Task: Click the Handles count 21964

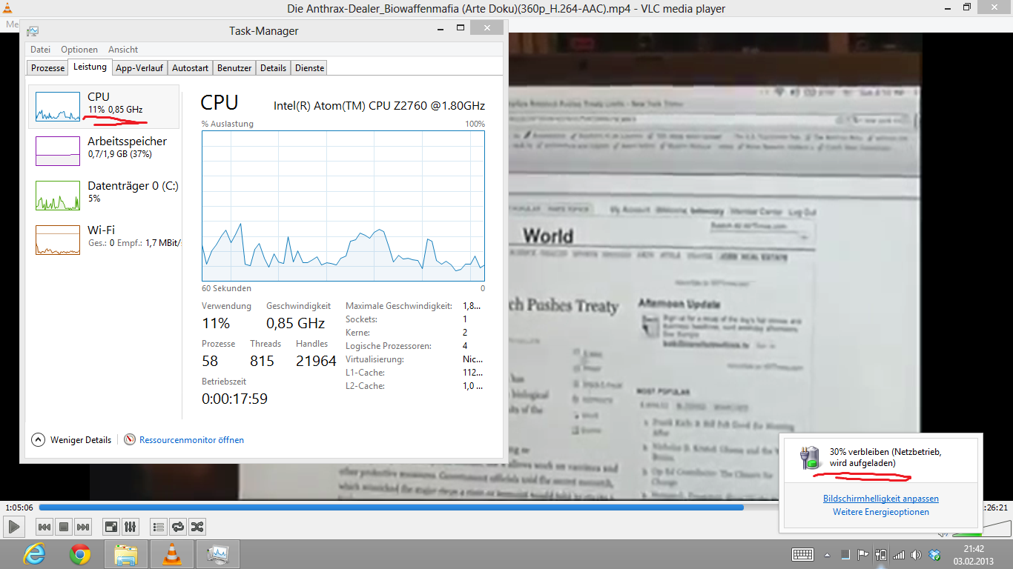Action: coord(316,361)
